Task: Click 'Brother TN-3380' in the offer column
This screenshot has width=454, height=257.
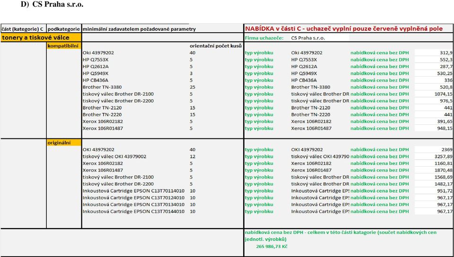Action: [x=310, y=87]
